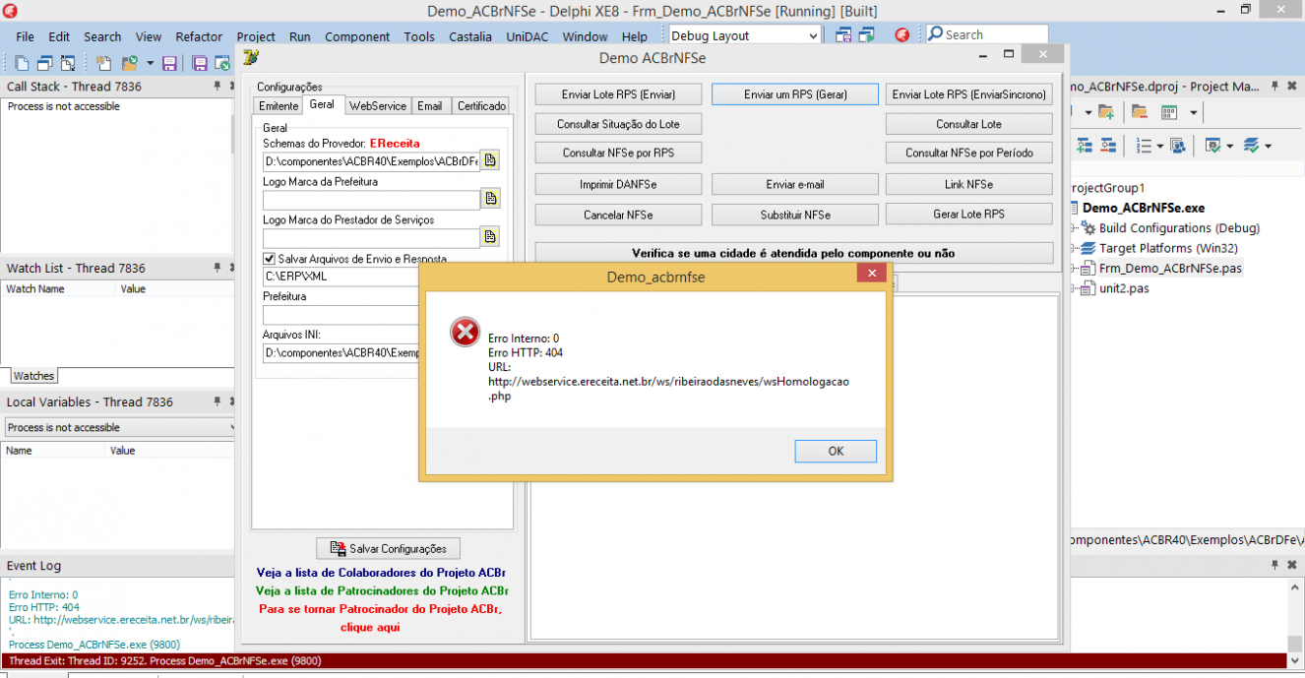Open the Castalia menu

(x=470, y=36)
